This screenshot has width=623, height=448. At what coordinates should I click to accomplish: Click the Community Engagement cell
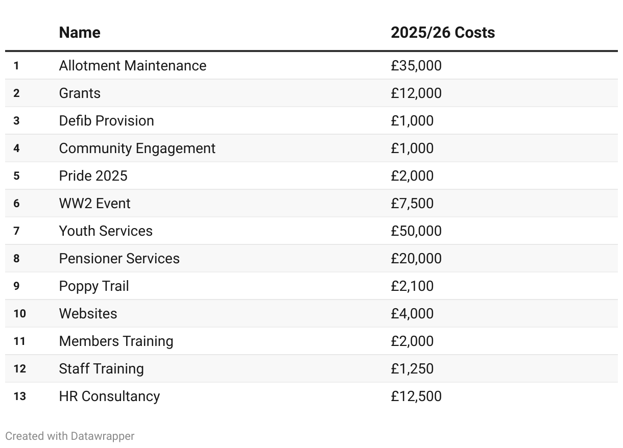[137, 148]
